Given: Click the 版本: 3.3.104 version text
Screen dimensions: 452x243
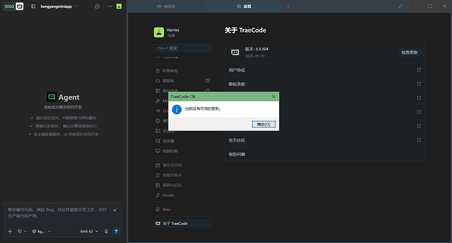Looking at the screenshot, I should pyautogui.click(x=257, y=49).
